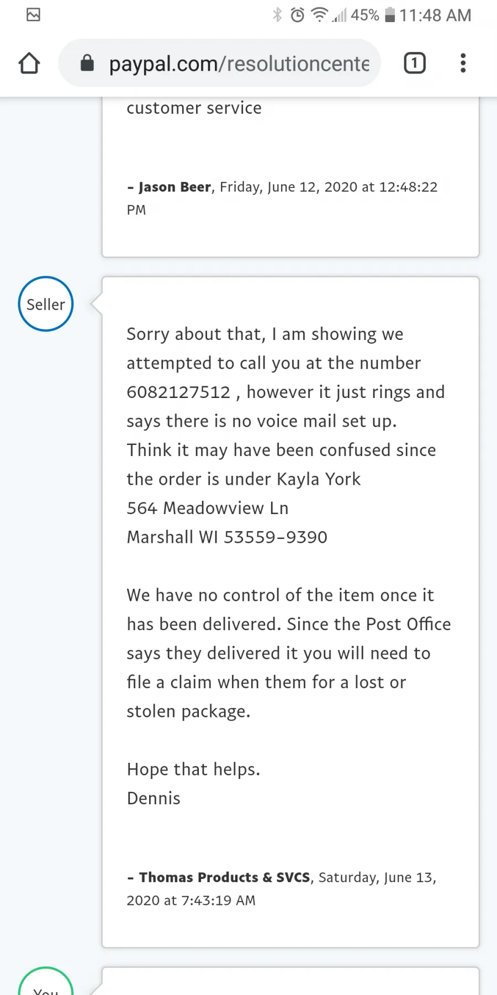Image resolution: width=497 pixels, height=995 pixels.
Task: Tap the phone number 6082127512
Action: pos(178,392)
